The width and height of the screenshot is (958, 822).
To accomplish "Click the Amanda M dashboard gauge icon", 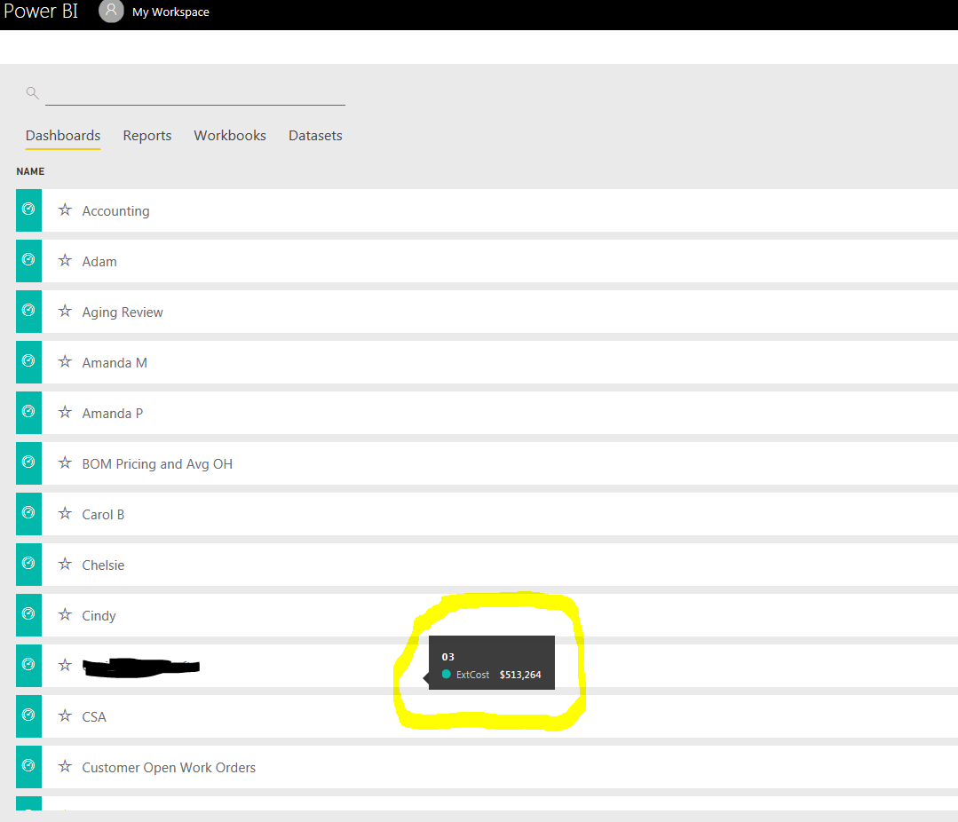I will (28, 361).
